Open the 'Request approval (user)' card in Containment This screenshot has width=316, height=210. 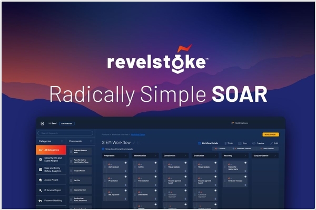click(175, 181)
